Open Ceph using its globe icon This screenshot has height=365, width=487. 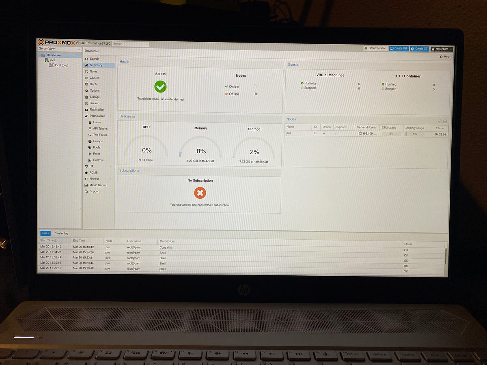tap(86, 84)
